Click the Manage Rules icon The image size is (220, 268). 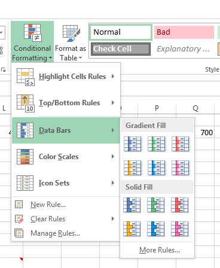click(19, 233)
